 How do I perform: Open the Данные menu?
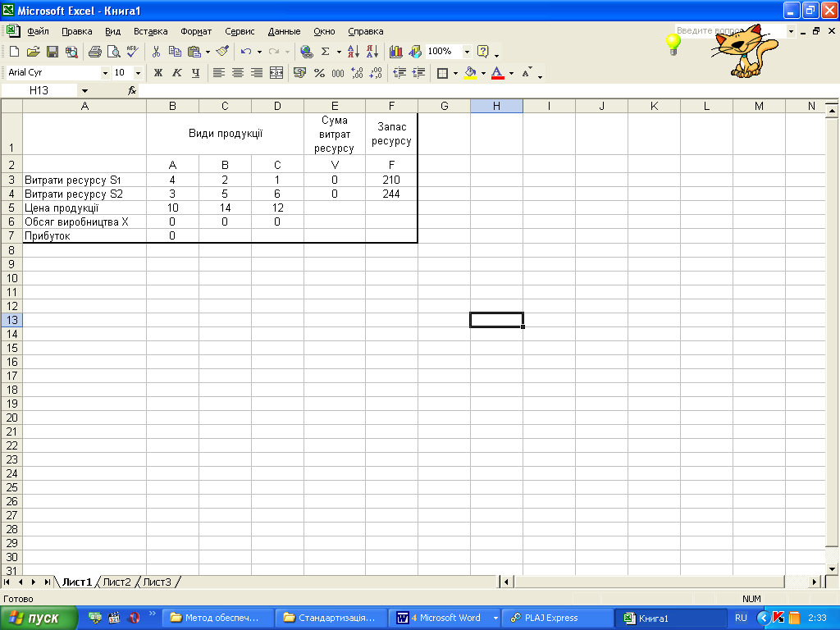(x=284, y=32)
